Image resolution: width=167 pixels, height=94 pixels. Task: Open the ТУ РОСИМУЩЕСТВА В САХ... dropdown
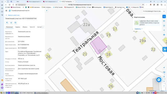(x=154, y=11)
